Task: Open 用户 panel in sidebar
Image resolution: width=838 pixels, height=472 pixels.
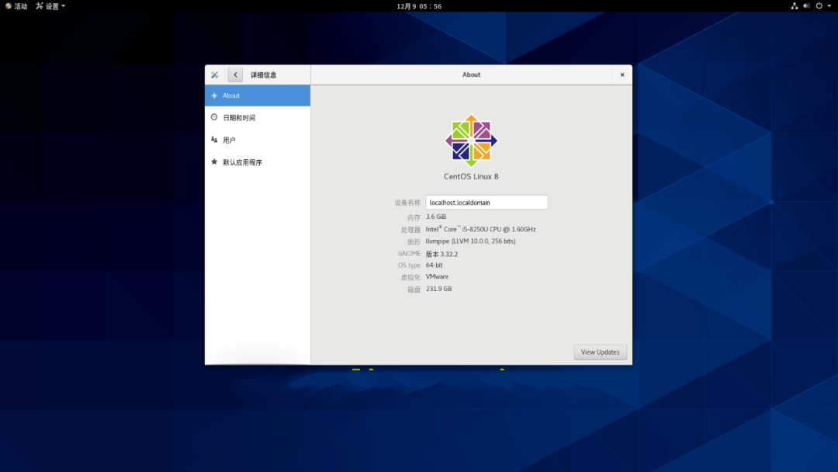Action: [x=257, y=140]
